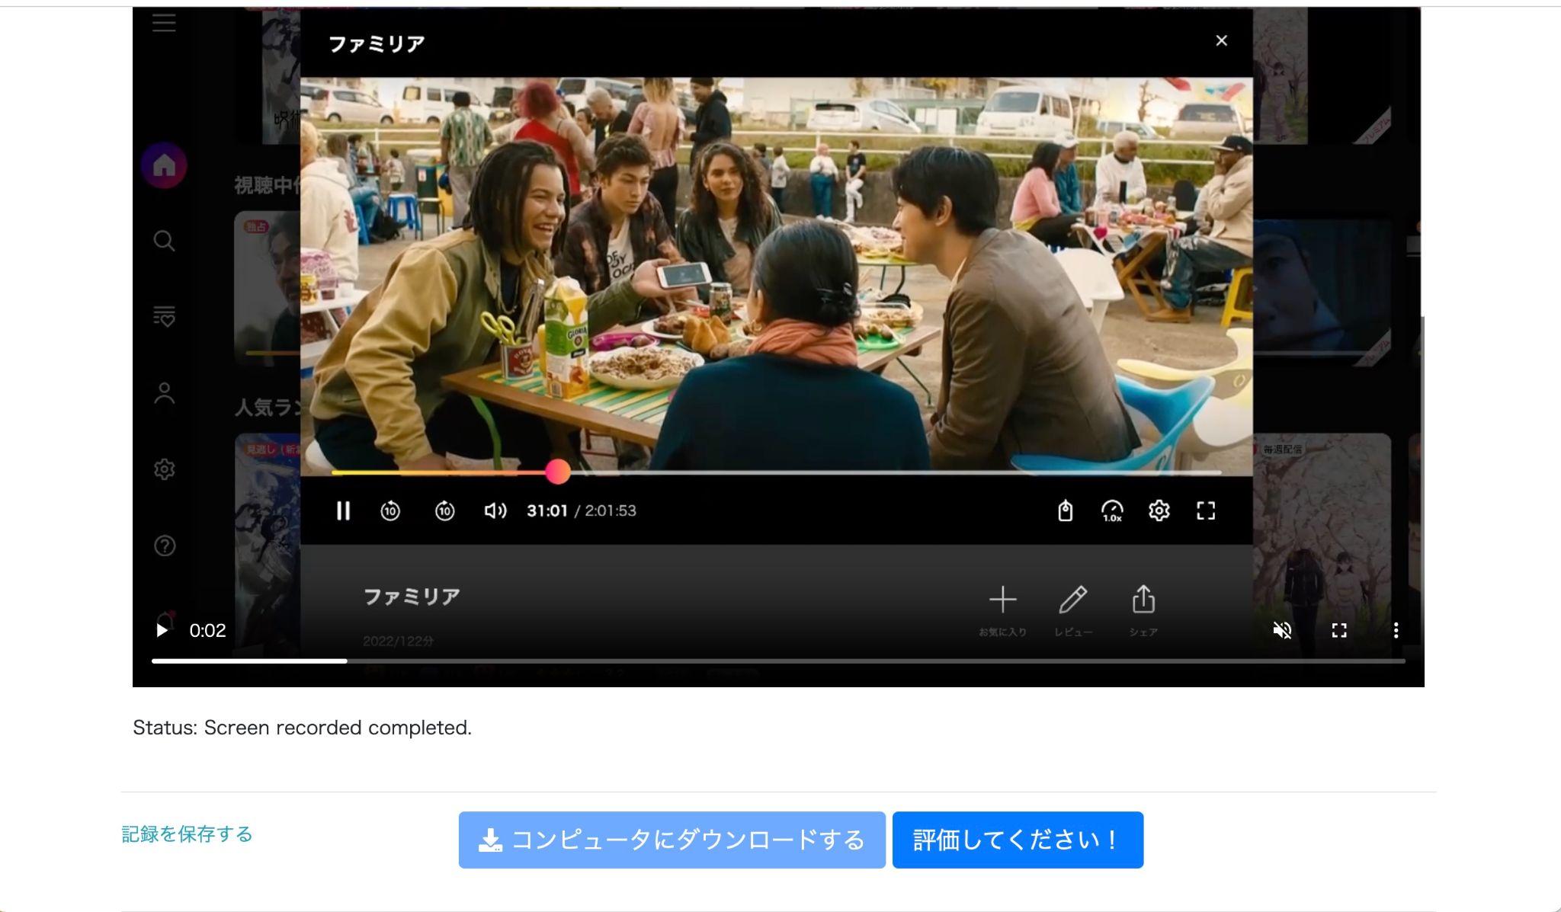Viewport: 1561px width, 912px height.
Task: Open the three-dot more options menu
Action: (x=1396, y=630)
